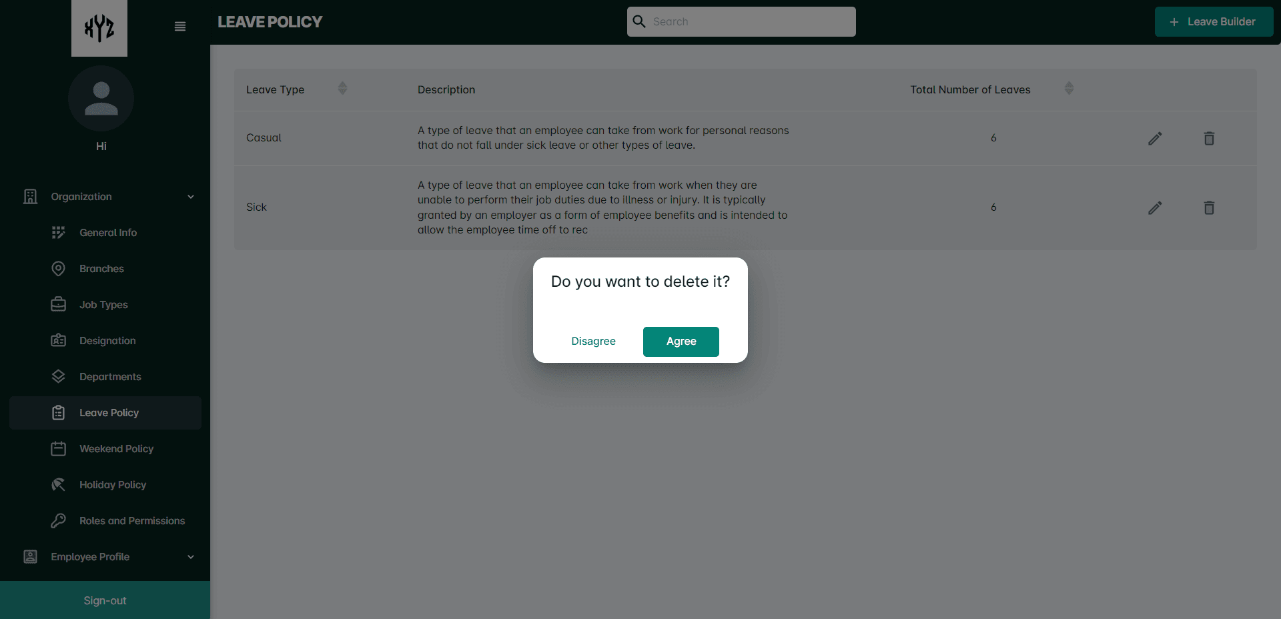Click the trash icon for Sick leave
This screenshot has height=619, width=1281.
[1209, 208]
